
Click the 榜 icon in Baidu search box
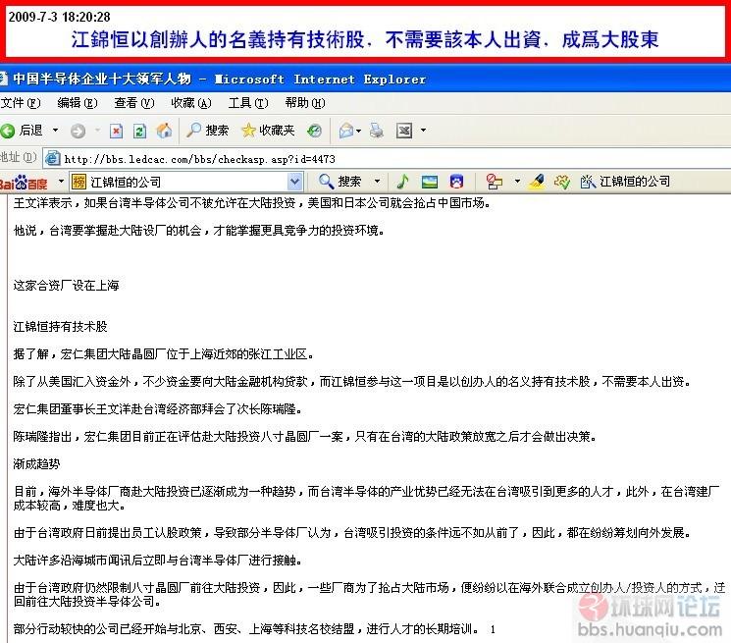(x=78, y=182)
